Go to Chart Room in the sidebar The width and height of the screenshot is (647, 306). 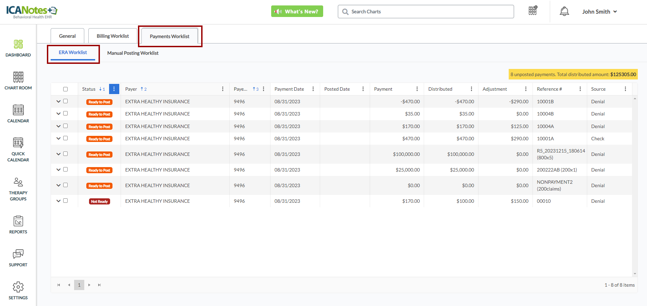(18, 81)
